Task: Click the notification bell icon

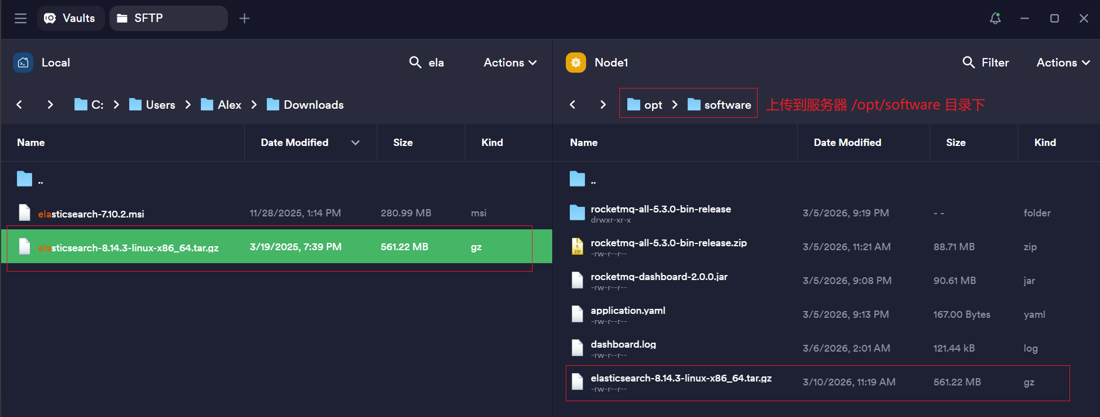Action: (x=995, y=19)
